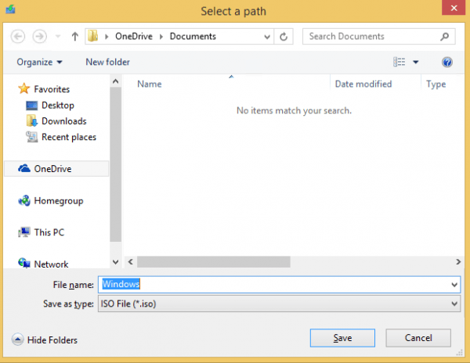Screen dimensions: 470x363
Task: Collapse the dialog with Hide Folders
Action: (45, 340)
